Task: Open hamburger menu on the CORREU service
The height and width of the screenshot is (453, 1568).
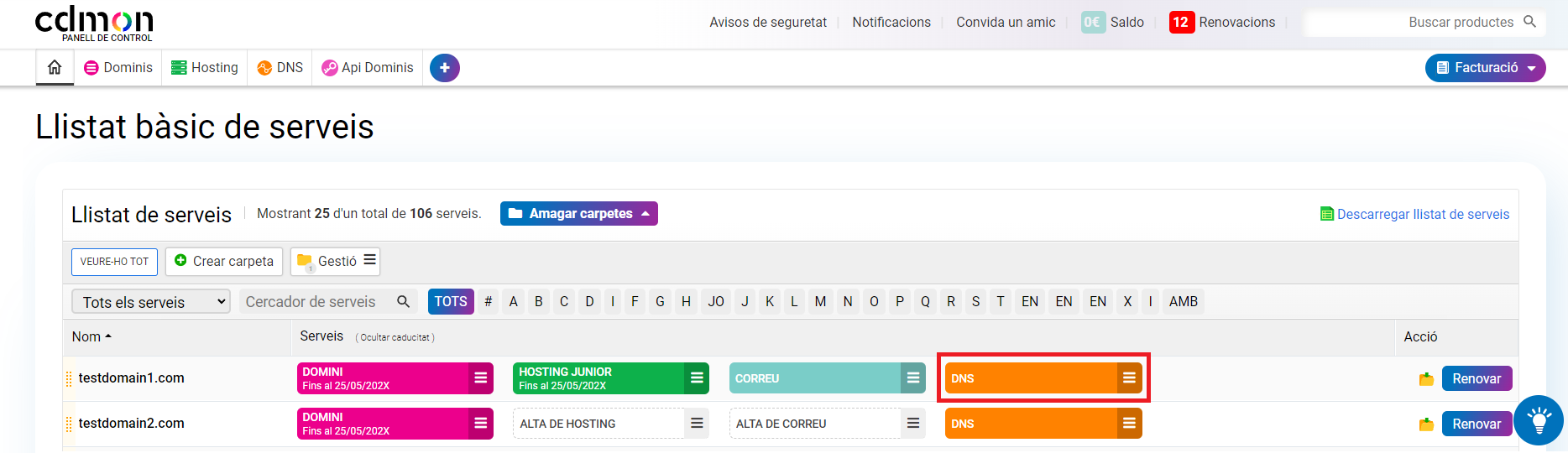Action: click(913, 378)
